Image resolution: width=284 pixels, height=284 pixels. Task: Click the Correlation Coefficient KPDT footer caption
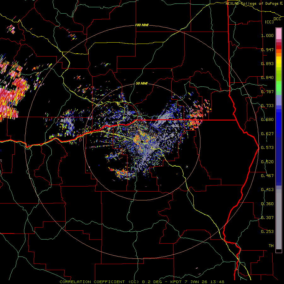pyautogui.click(x=142, y=282)
